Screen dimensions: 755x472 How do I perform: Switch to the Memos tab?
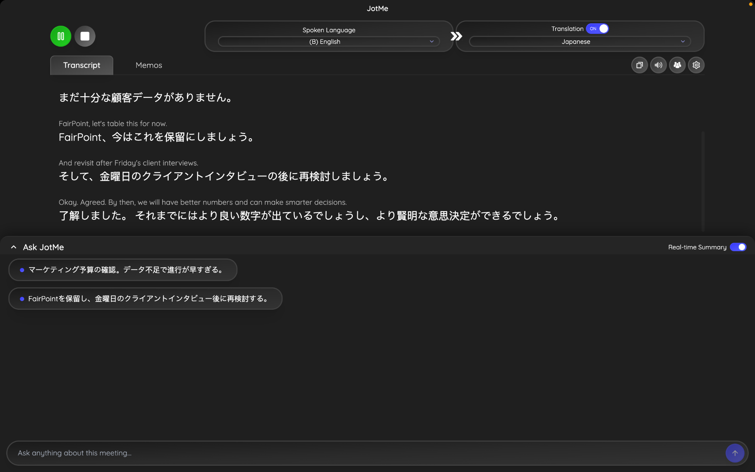[x=149, y=65]
